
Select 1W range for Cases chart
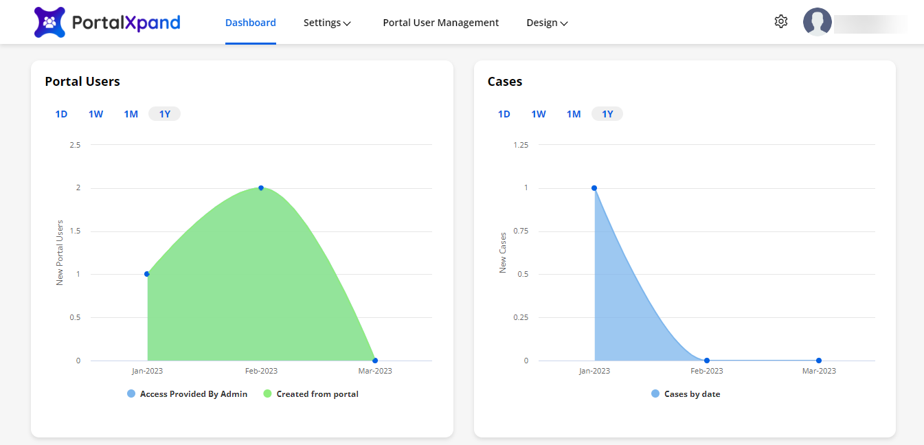[538, 114]
